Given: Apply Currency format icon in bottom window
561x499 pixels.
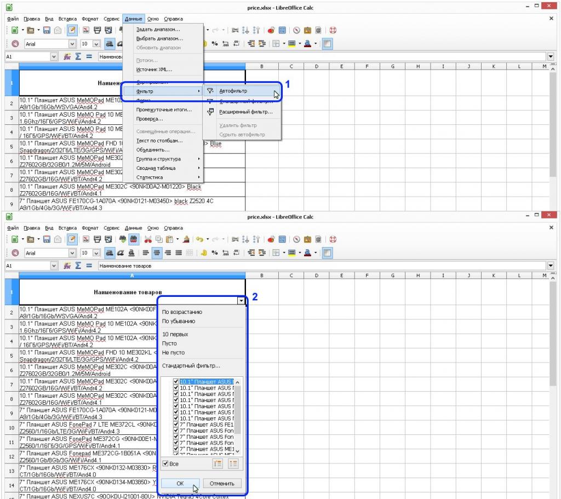Looking at the screenshot, I should 204,253.
